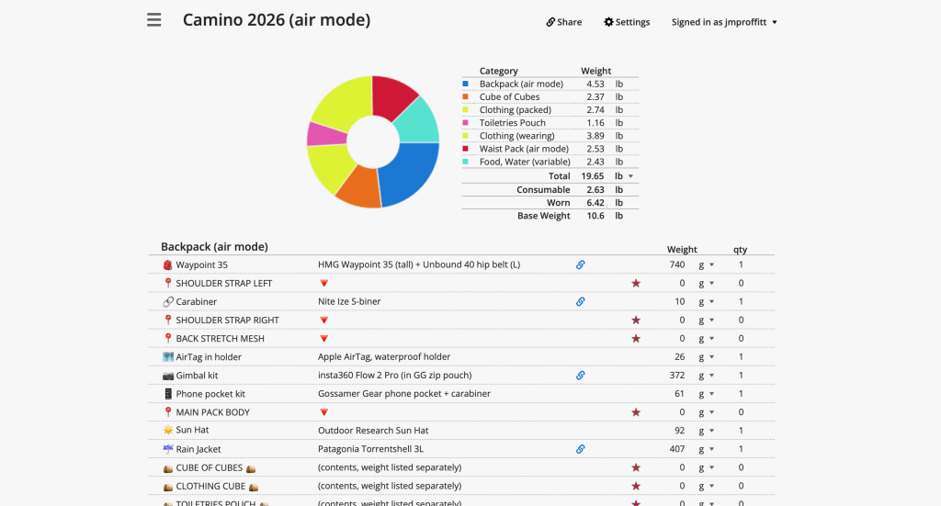This screenshot has width=941, height=506.
Task: Open the Carabiner row link icon
Action: coord(581,301)
